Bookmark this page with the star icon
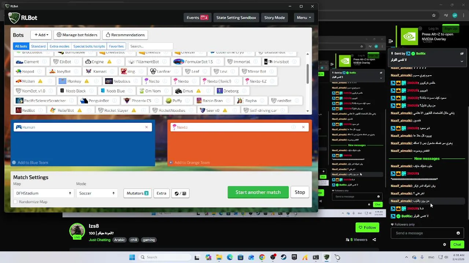Image resolution: width=469 pixels, height=263 pixels. tap(434, 15)
